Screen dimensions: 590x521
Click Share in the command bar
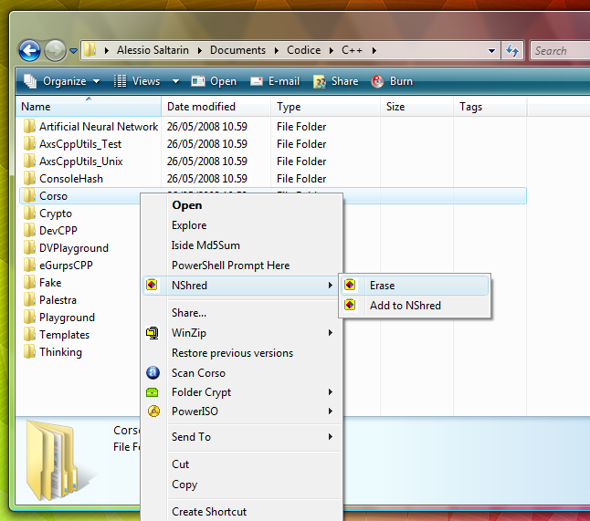pos(335,81)
